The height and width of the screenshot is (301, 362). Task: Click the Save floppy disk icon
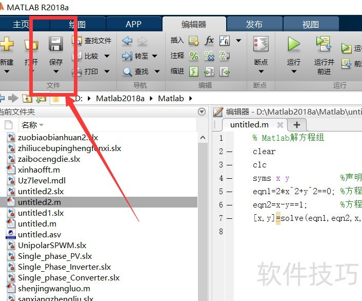pyautogui.click(x=56, y=44)
